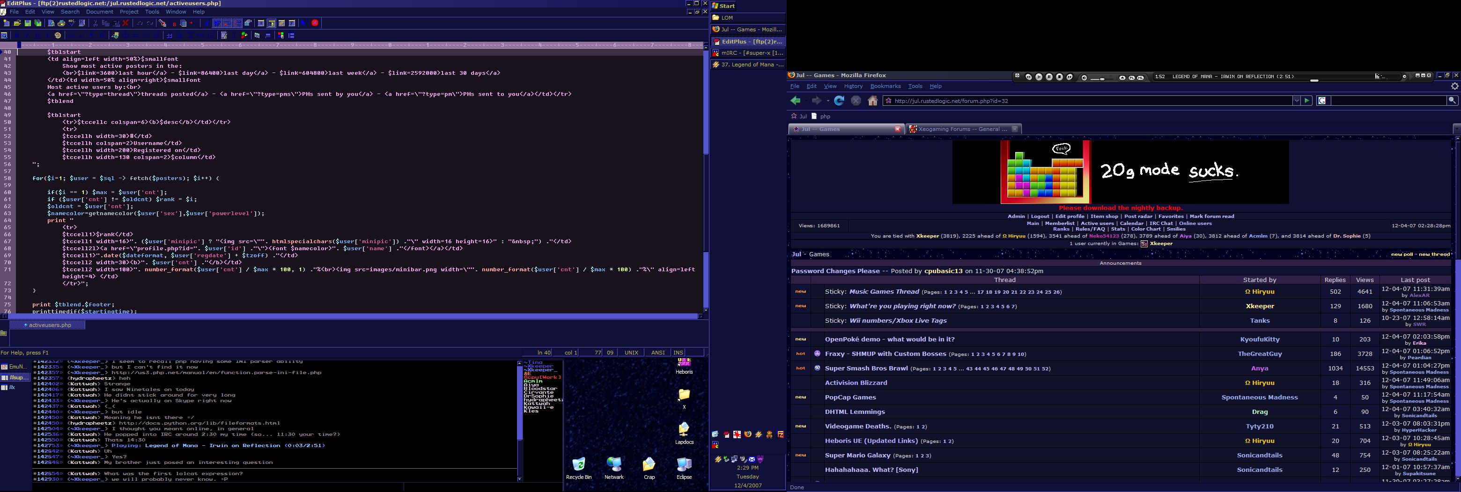
Task: Reload the page in Firefox
Action: point(839,101)
